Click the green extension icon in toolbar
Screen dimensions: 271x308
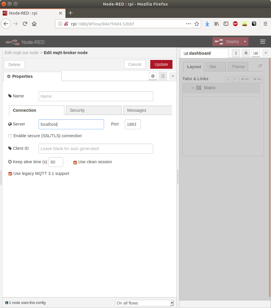245,24
